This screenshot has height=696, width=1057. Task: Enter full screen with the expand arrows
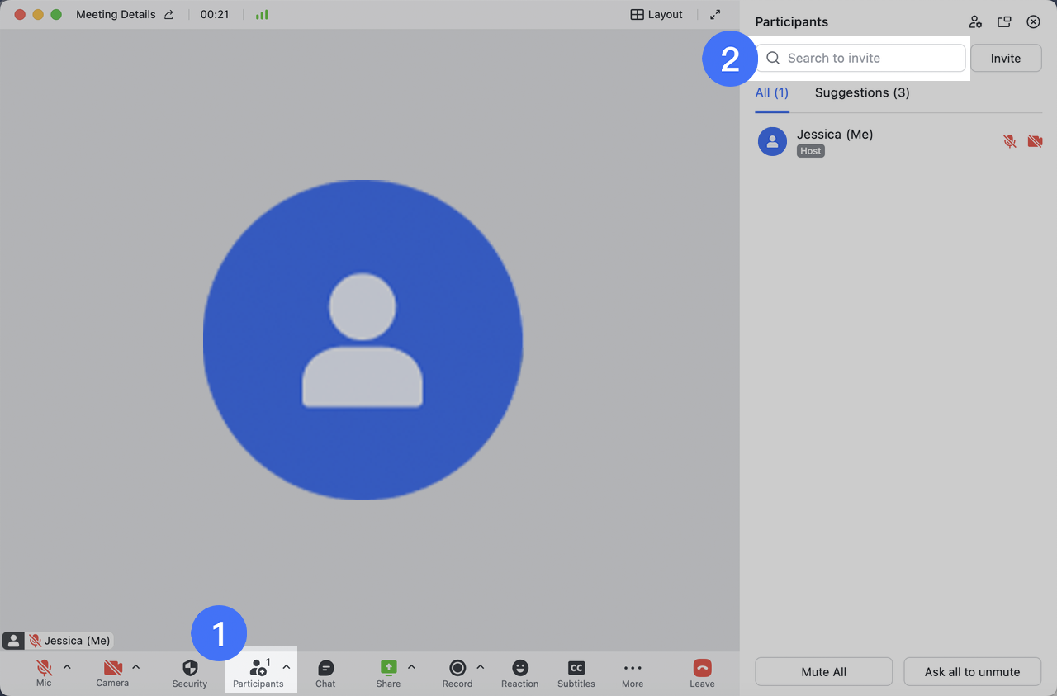pos(715,14)
